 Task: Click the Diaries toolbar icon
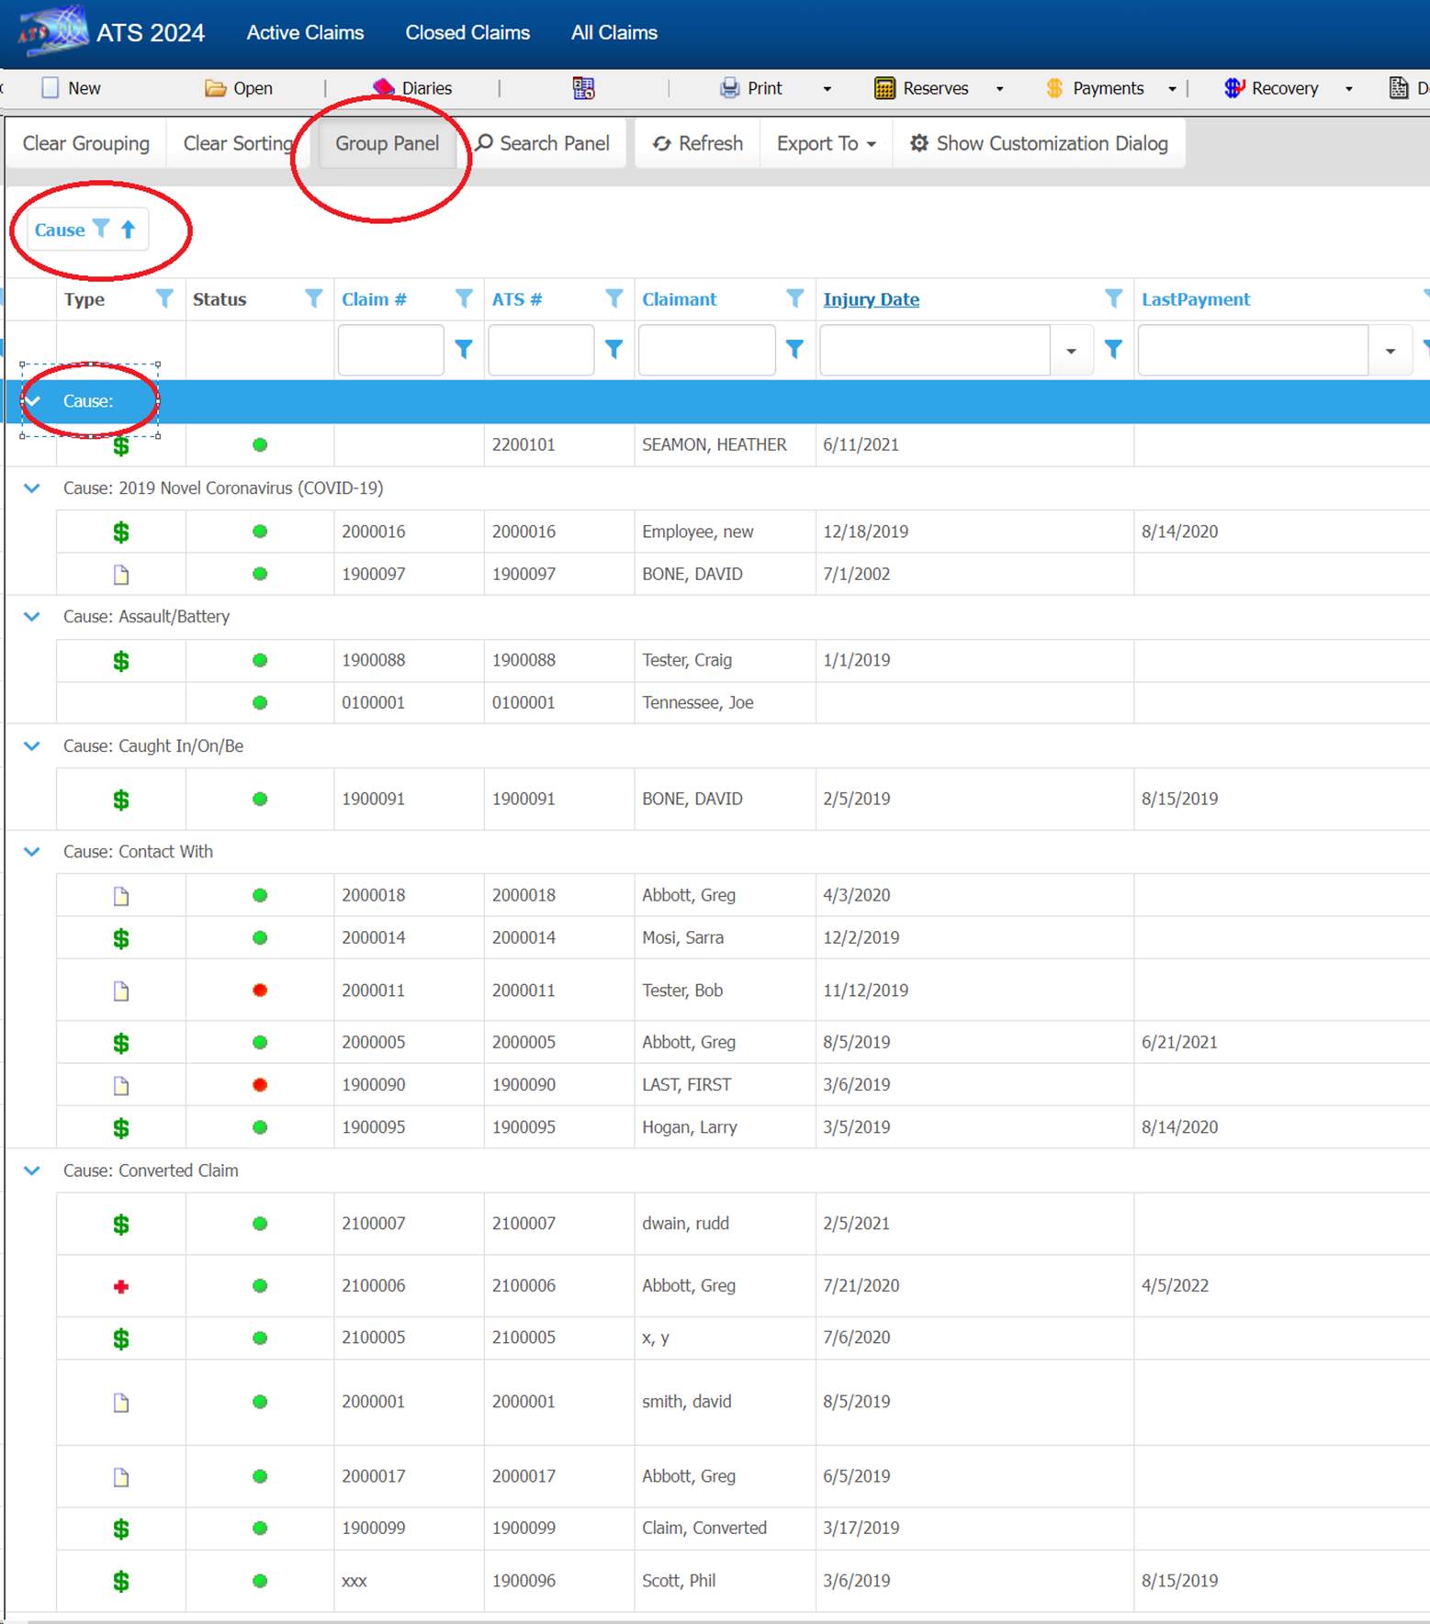[x=383, y=88]
